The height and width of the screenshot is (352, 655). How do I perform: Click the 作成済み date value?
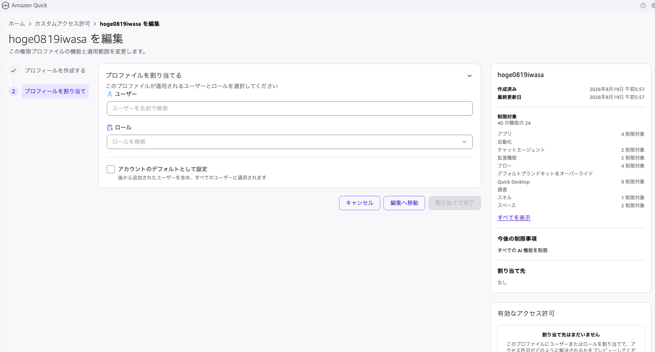617,89
